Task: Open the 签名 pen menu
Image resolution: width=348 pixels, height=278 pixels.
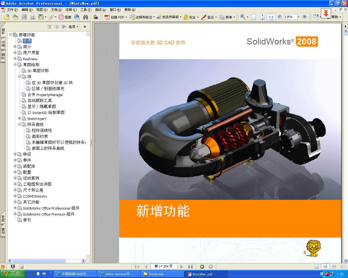Action: click(209, 17)
